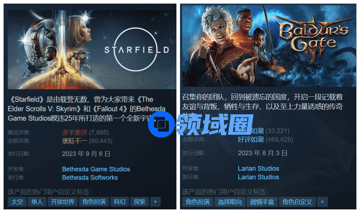Open Bethesda Game Studios developer link
This screenshot has height=213, width=360.
point(96,169)
